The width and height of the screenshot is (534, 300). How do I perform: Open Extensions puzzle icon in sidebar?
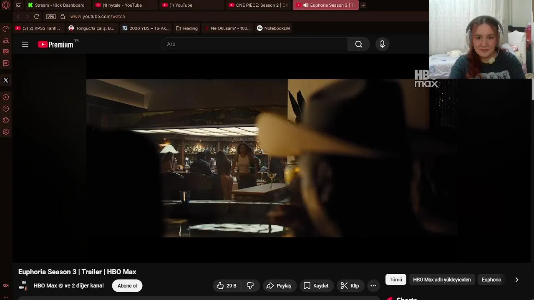tap(6, 120)
